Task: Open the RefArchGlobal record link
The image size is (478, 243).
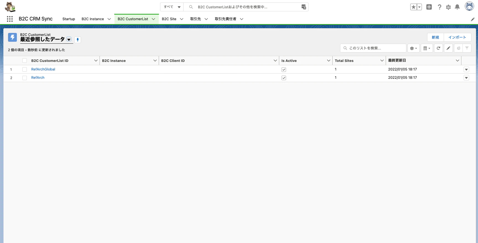Action: click(43, 69)
